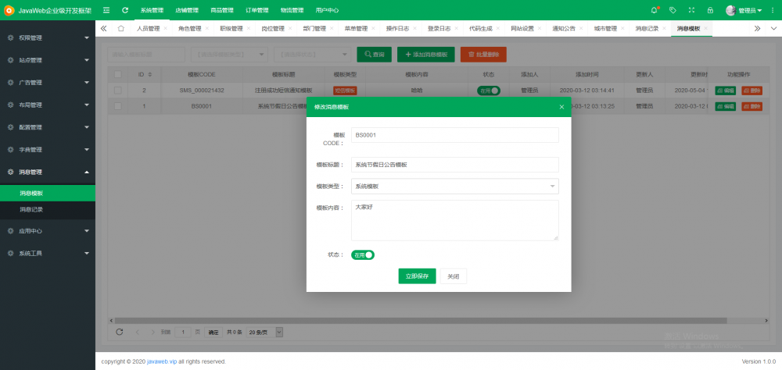The image size is (782, 370).
Task: Click 关闭 button in dialog
Action: click(454, 276)
